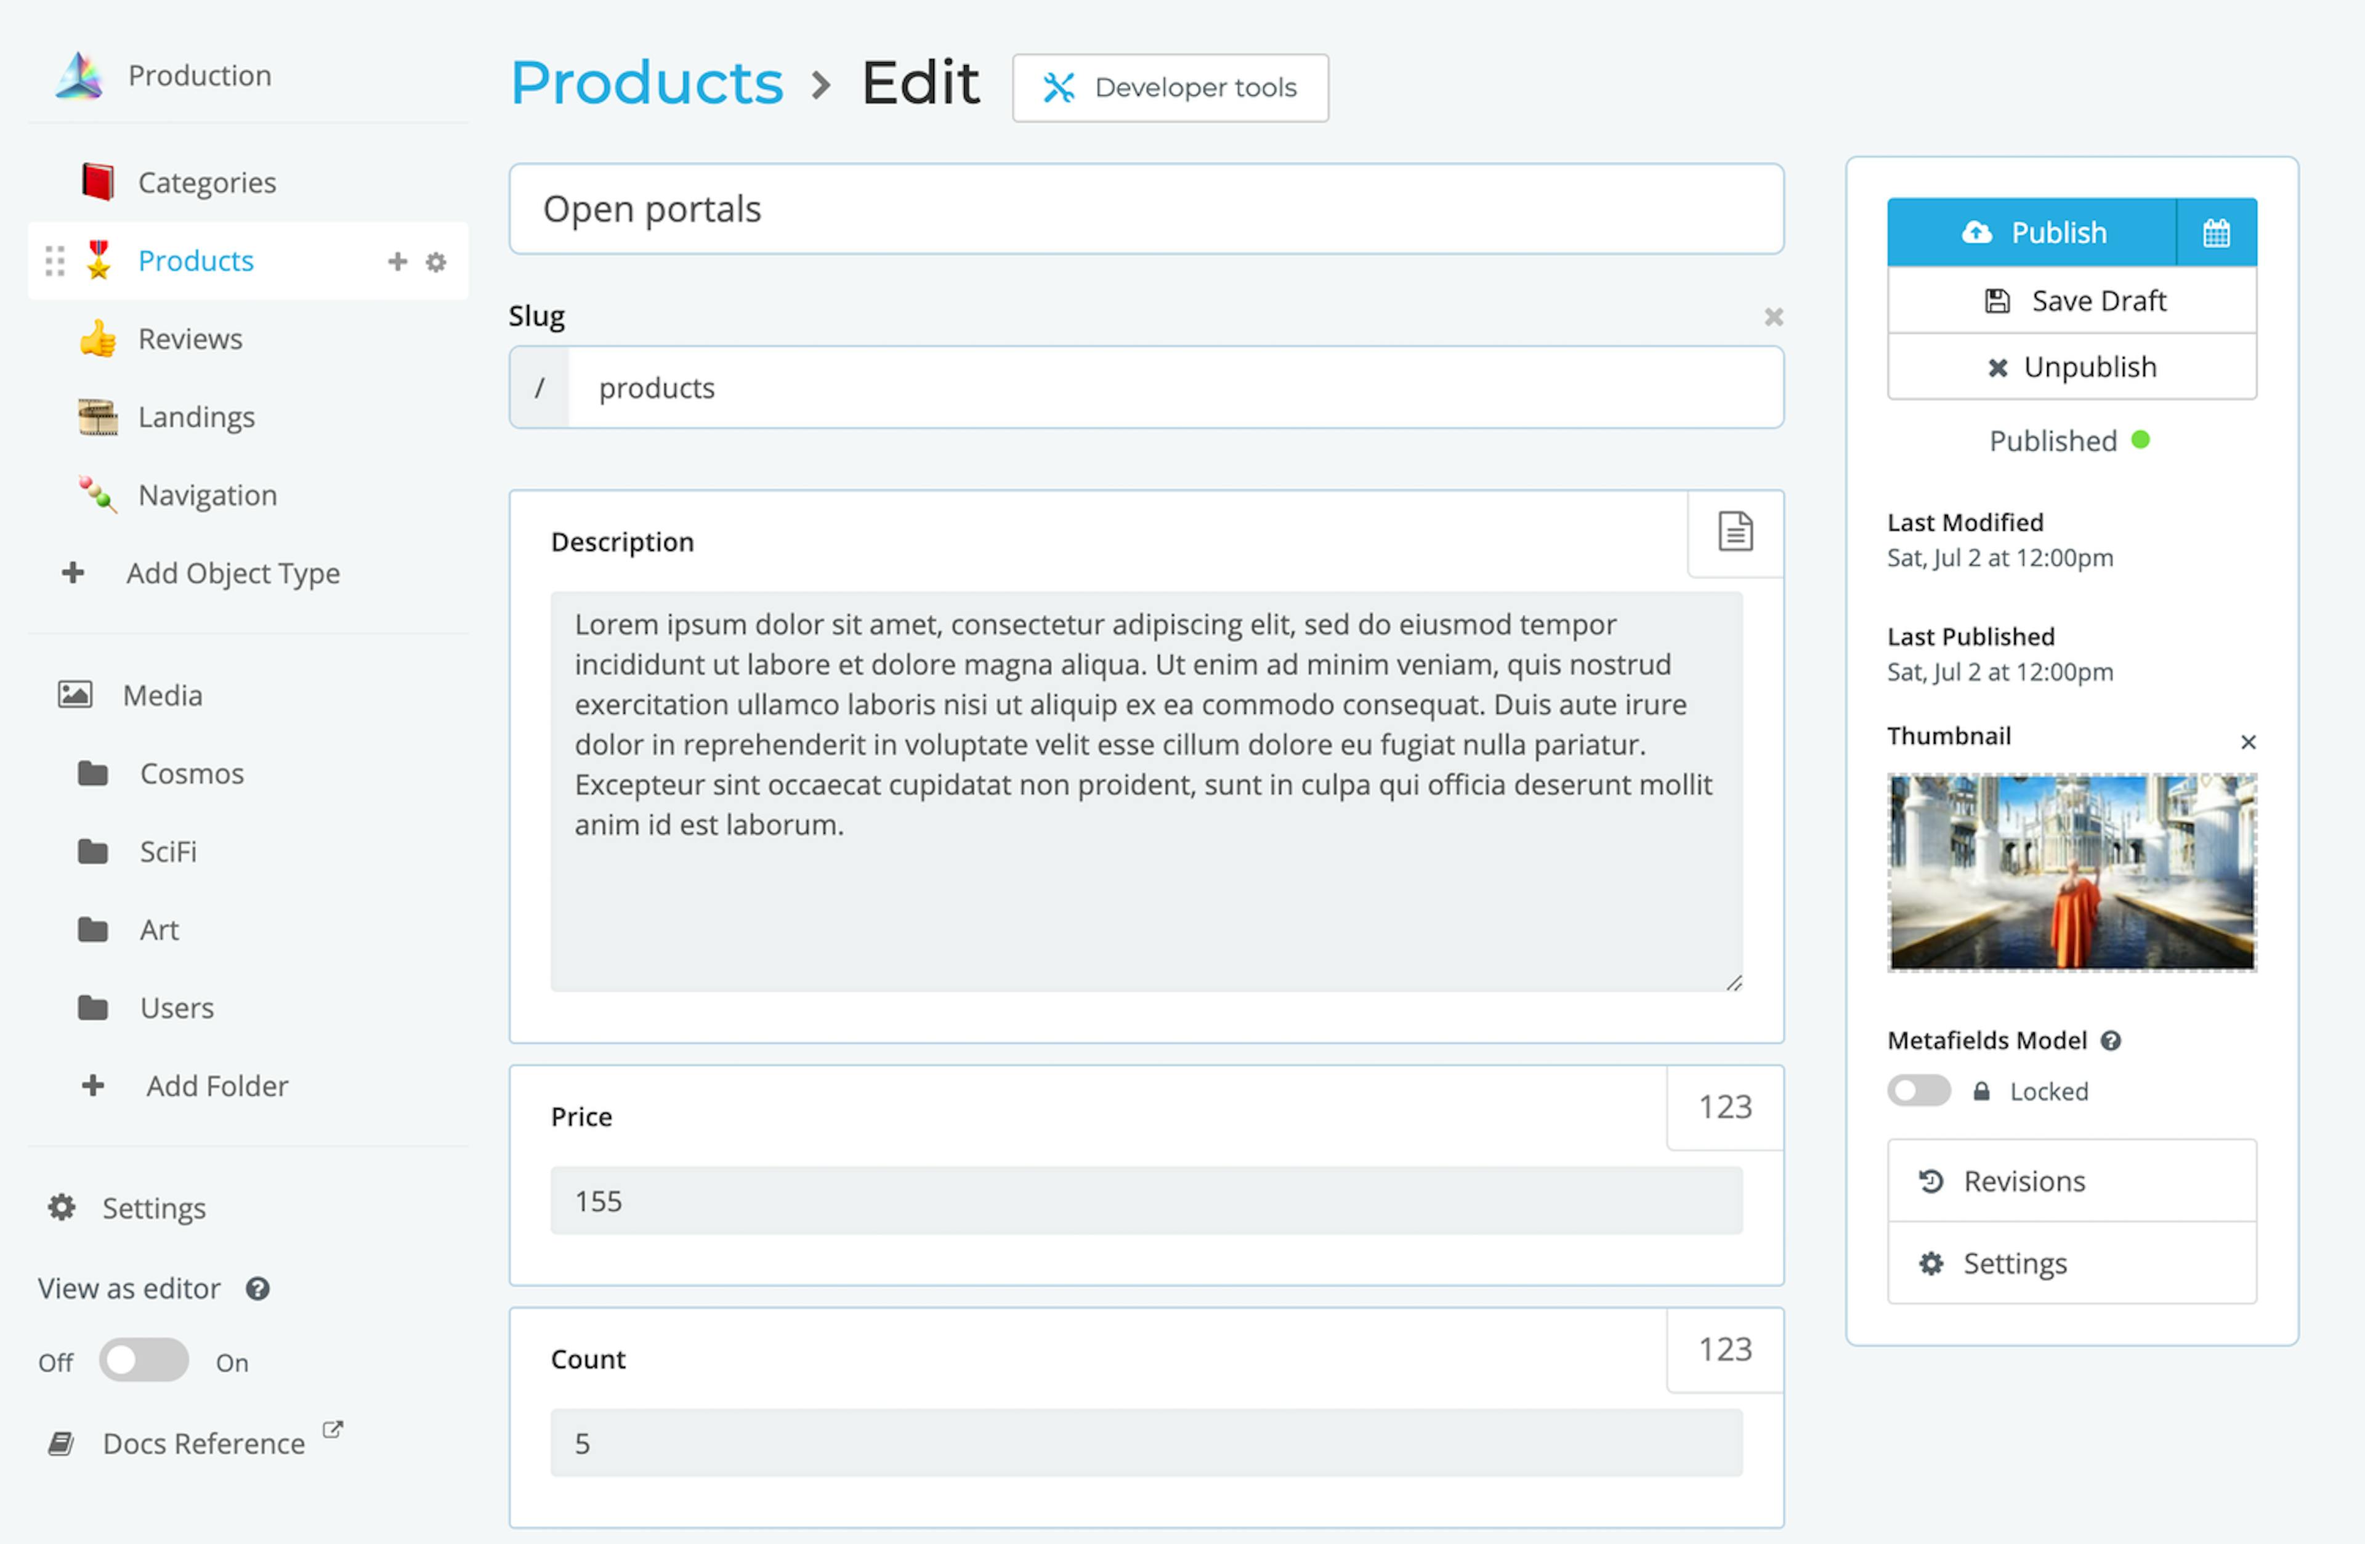Viewport: 2365px width, 1544px height.
Task: Select the Products sidebar item
Action: [196, 261]
